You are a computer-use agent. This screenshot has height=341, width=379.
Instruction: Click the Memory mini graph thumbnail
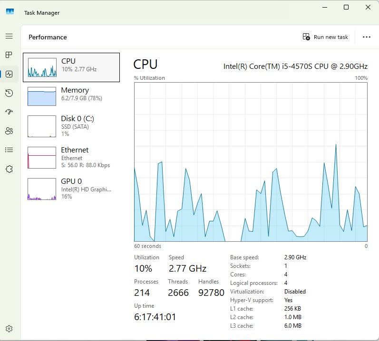point(42,96)
